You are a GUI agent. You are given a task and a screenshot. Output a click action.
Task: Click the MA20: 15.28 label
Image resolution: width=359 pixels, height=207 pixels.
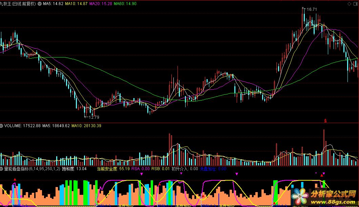[x=101, y=4]
